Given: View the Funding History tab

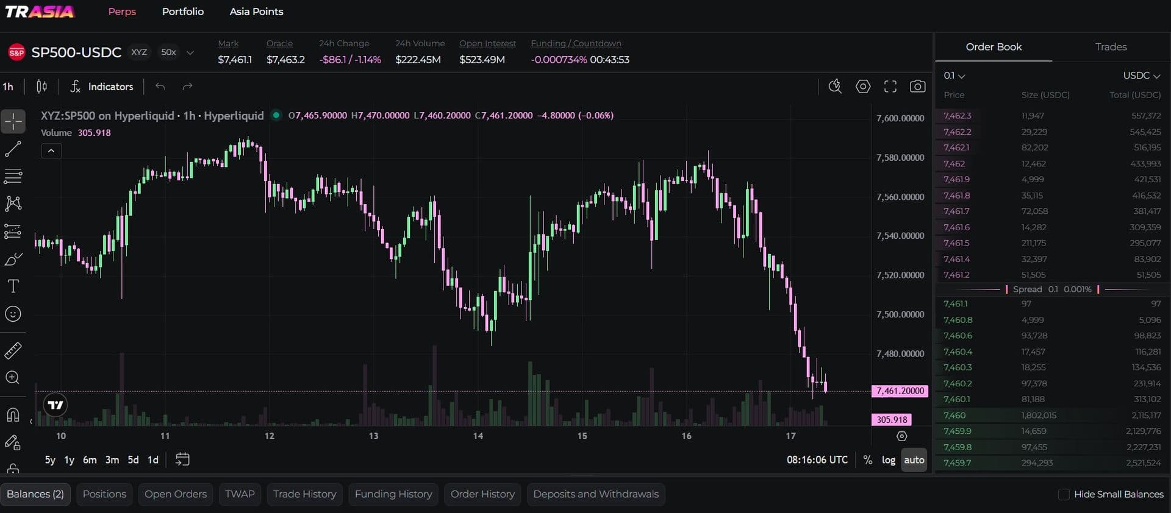Looking at the screenshot, I should (x=393, y=494).
